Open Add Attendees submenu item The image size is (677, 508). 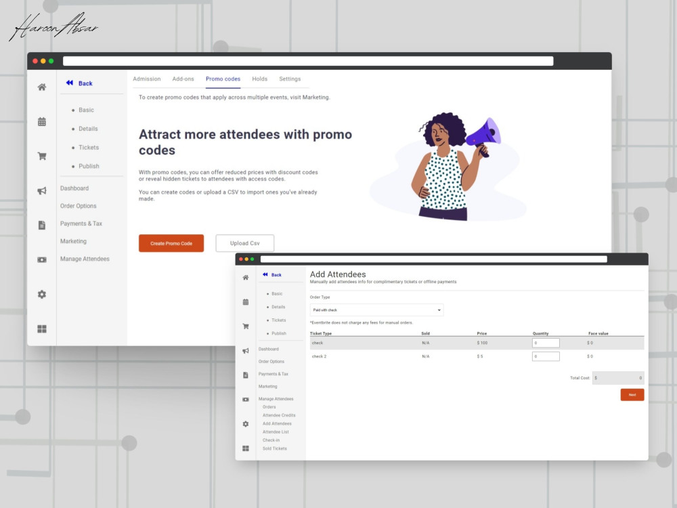pos(277,424)
